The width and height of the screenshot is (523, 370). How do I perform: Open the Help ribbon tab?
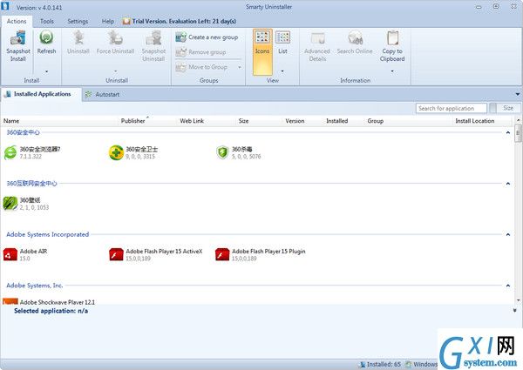click(x=108, y=21)
